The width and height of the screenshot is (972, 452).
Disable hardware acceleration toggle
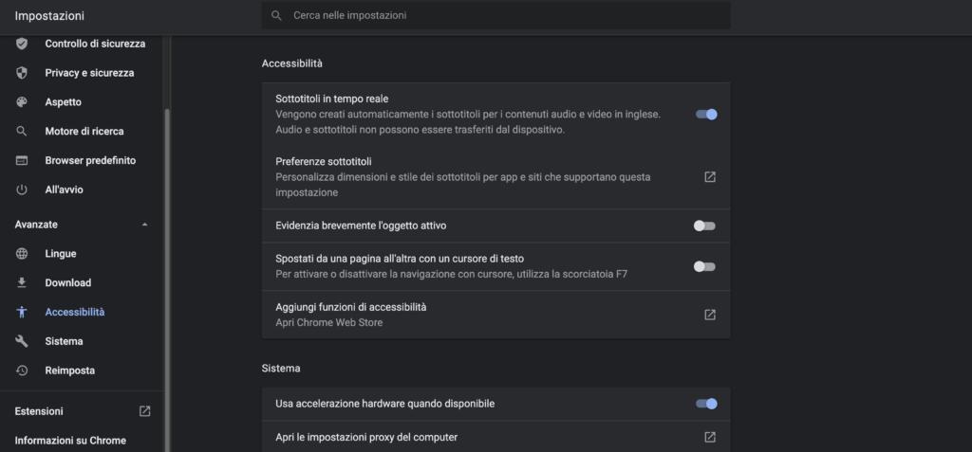pyautogui.click(x=705, y=404)
